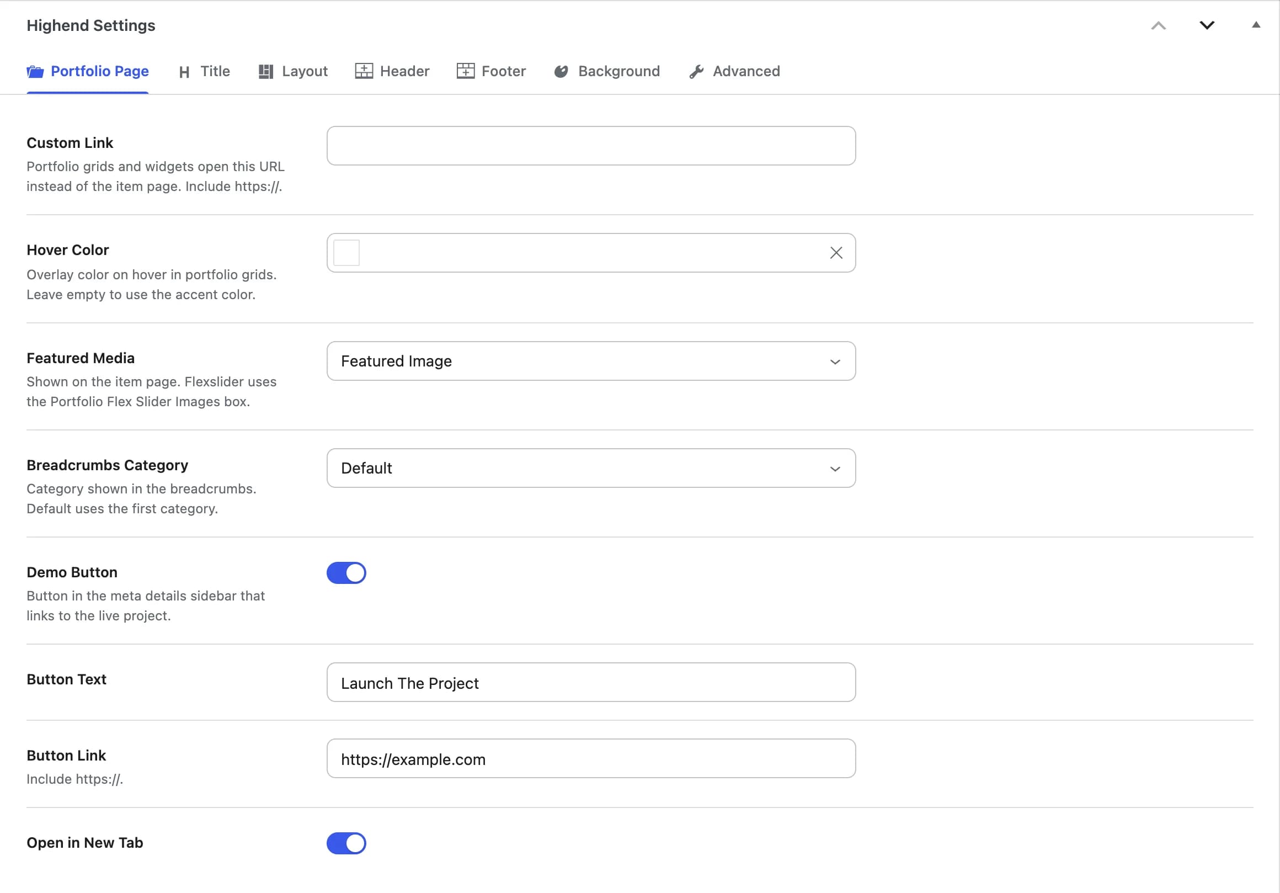The height and width of the screenshot is (893, 1280).
Task: Switch to the Title tab
Action: pos(204,71)
